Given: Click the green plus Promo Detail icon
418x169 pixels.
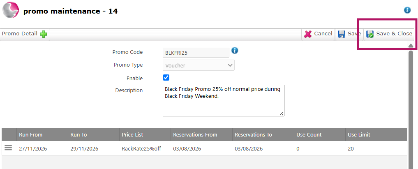Looking at the screenshot, I should [x=44, y=34].
